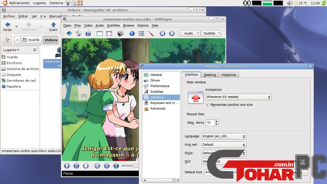Open the Lugares side pane dropdown
The image size is (327, 184).
click(x=11, y=50)
